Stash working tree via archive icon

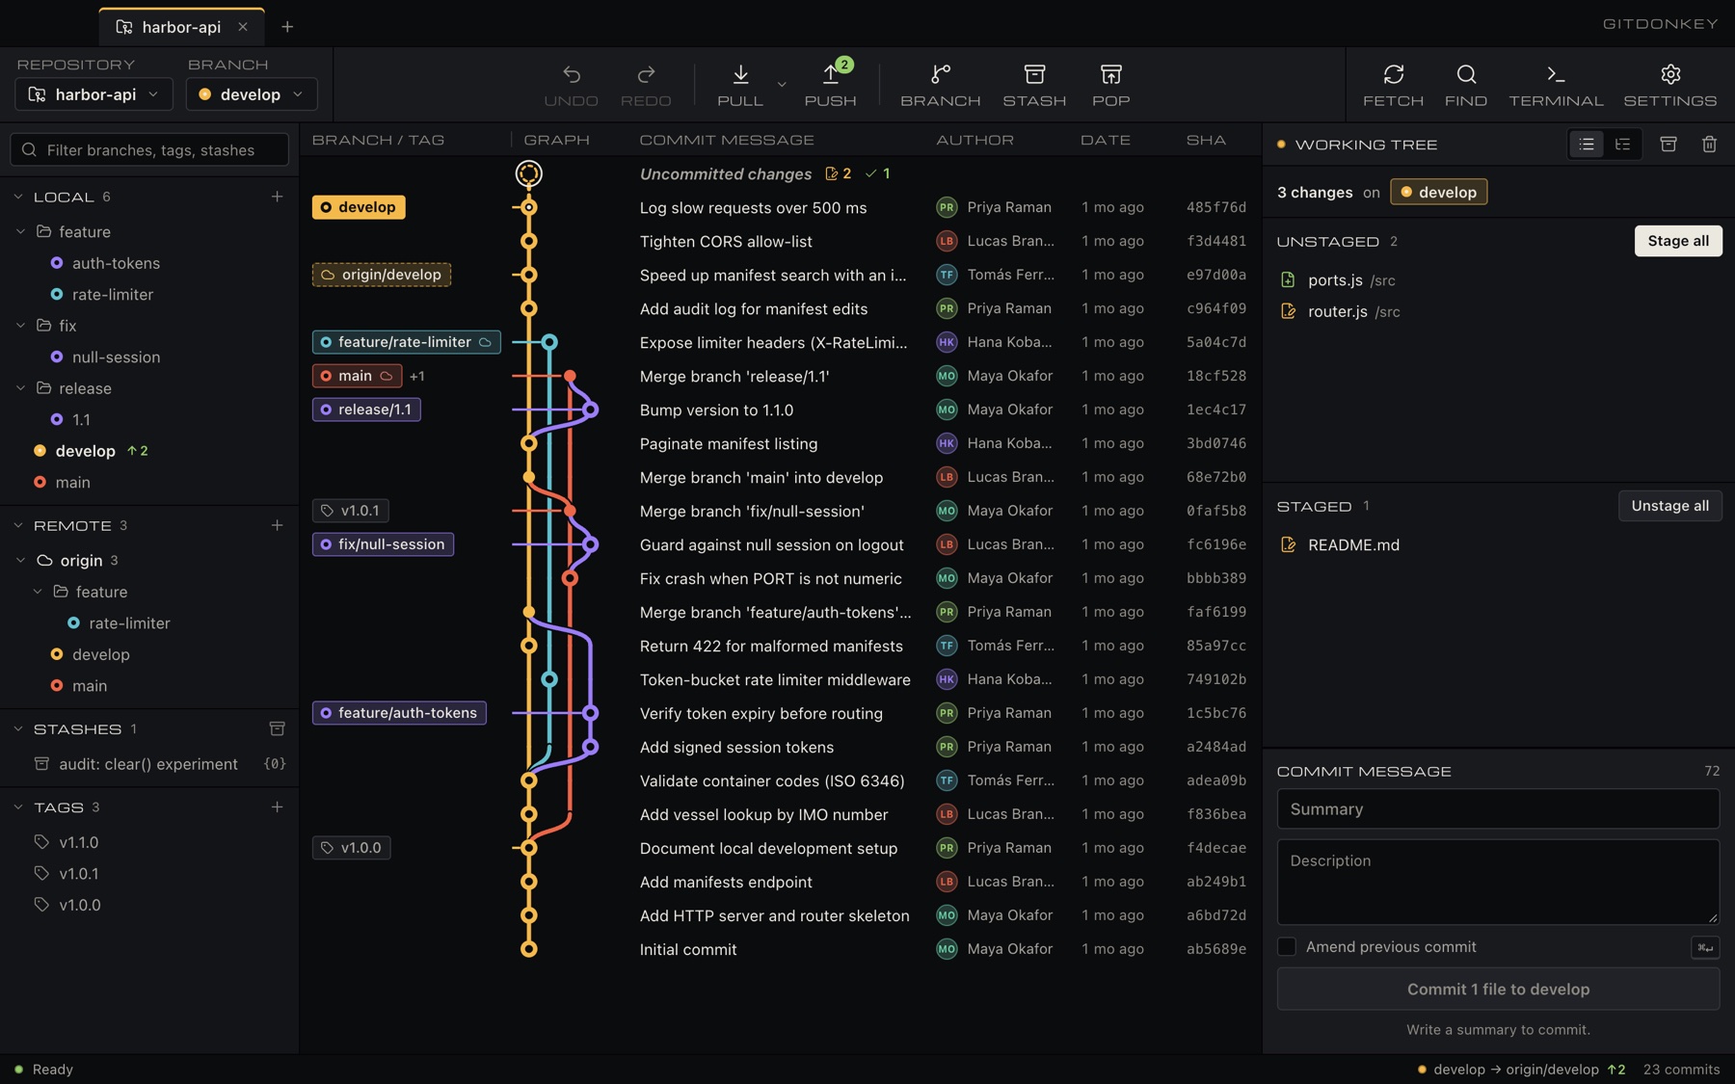1668,145
